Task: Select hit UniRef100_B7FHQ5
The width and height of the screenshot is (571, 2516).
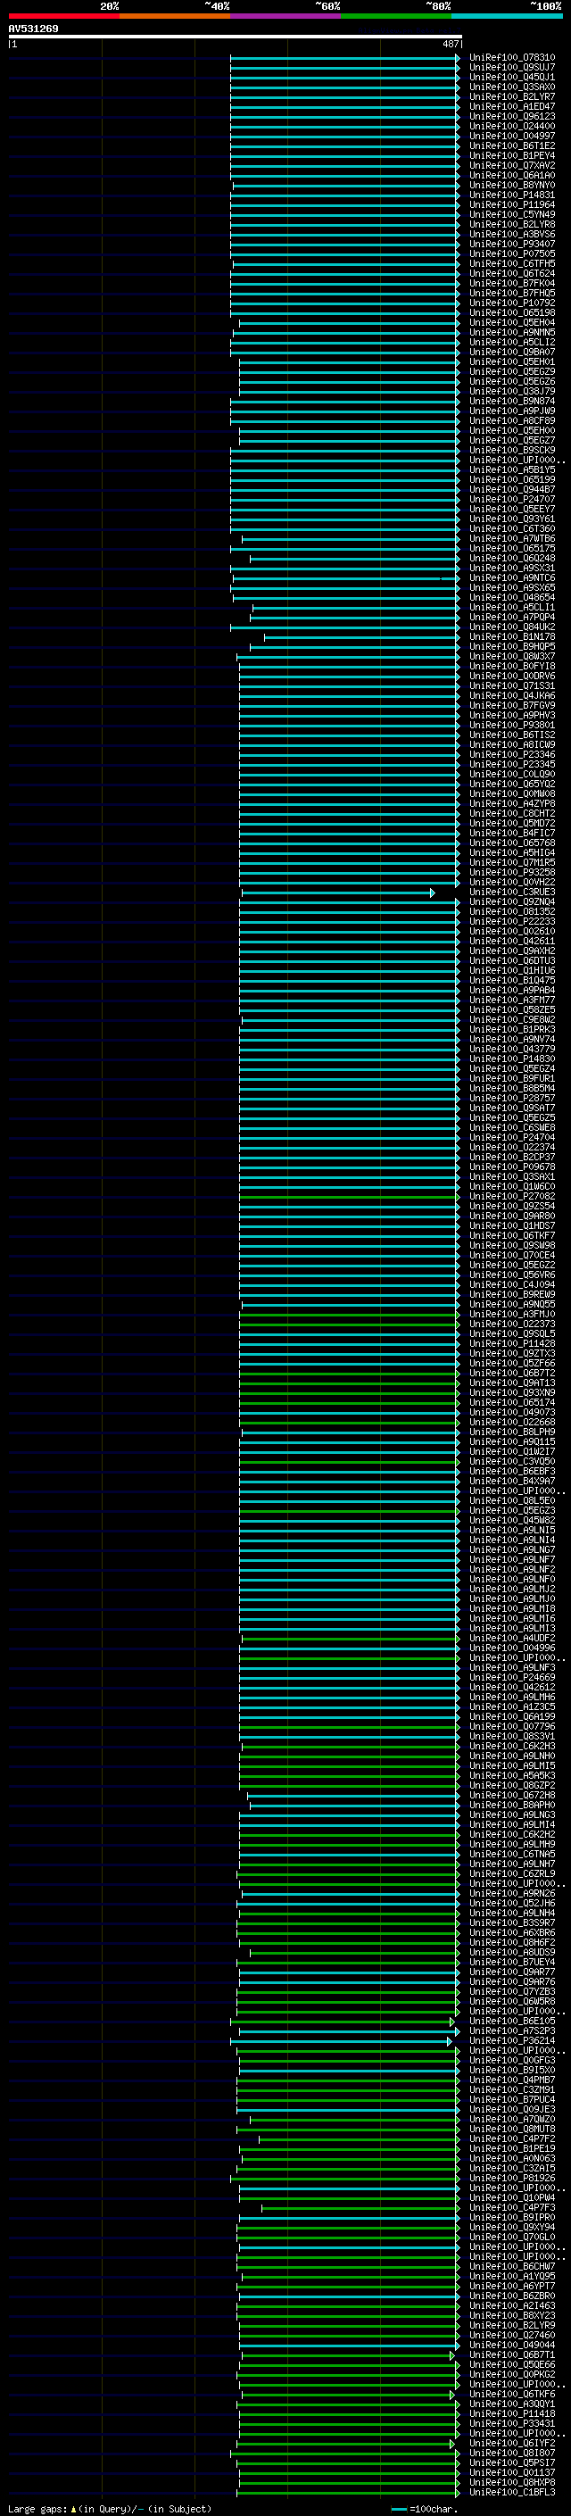Action: pos(512,293)
